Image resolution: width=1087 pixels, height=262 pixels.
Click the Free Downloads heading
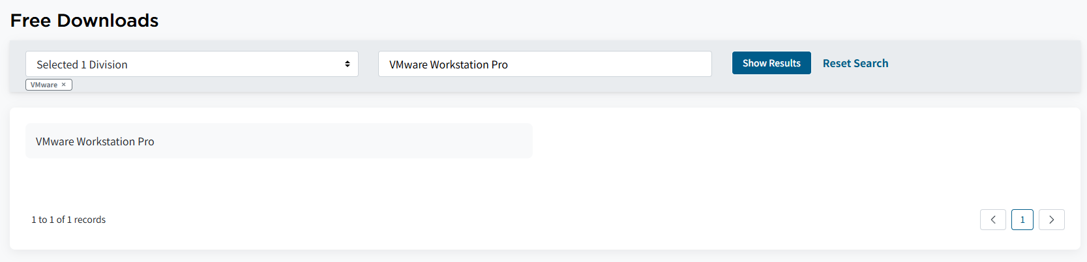84,21
